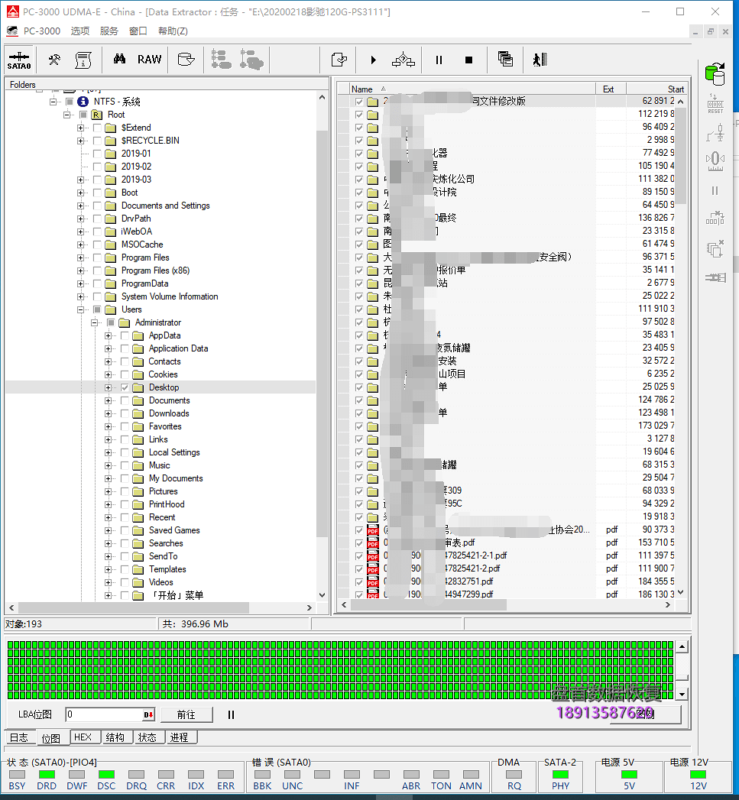Open the 选项 menu
This screenshot has height=800, width=739.
[x=80, y=31]
